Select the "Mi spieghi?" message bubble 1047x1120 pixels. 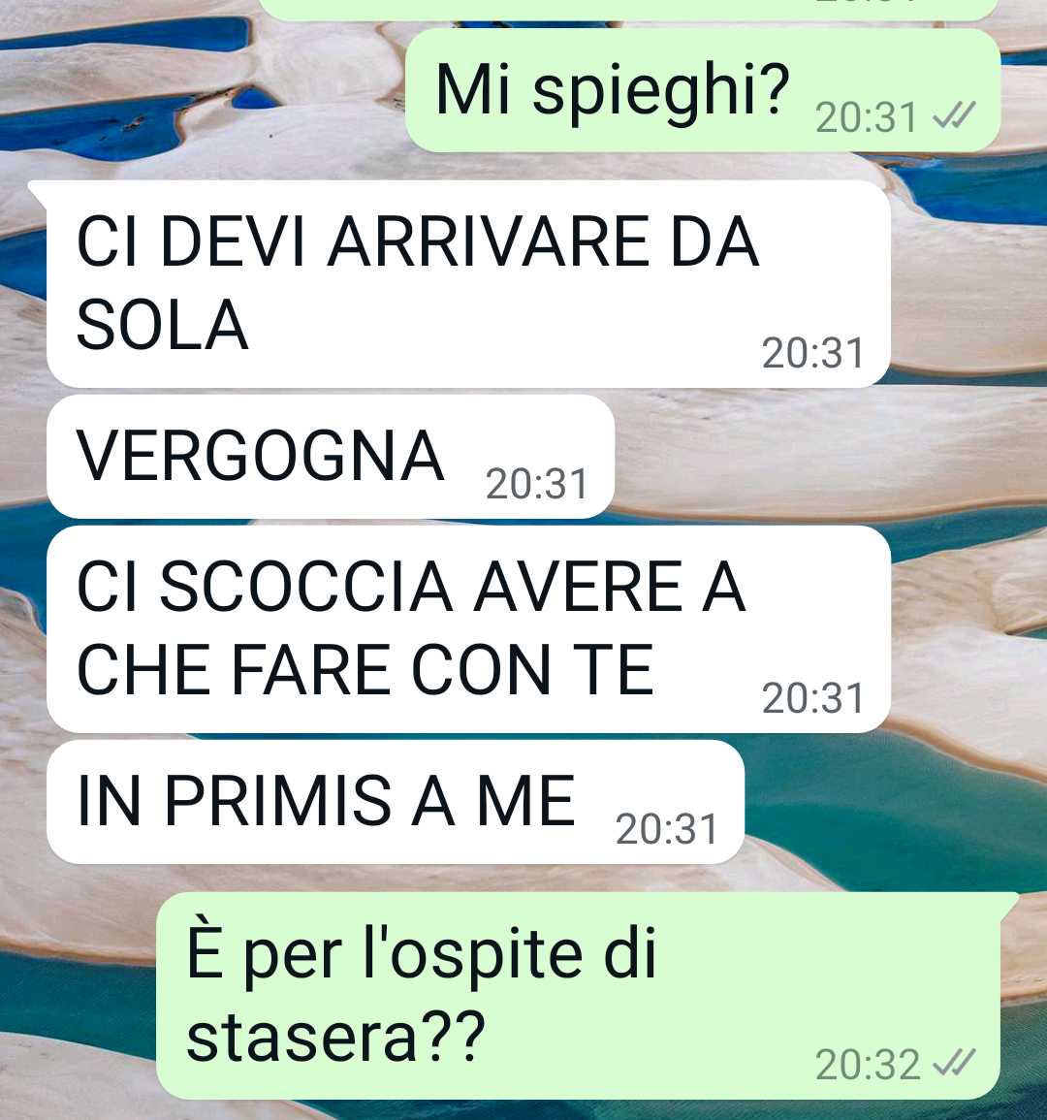703,90
